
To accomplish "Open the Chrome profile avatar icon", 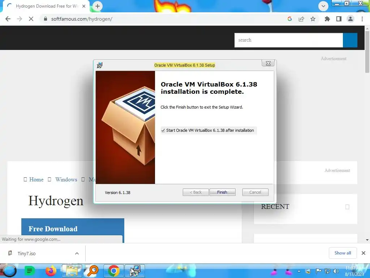I will point(350,19).
